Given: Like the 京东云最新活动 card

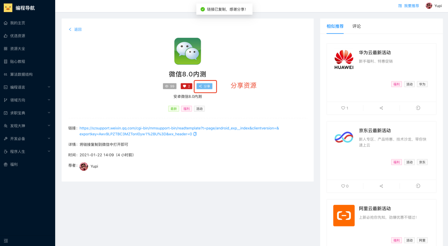Looking at the screenshot, I should (344, 186).
